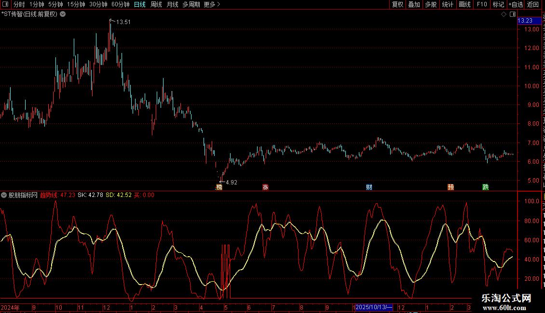
Task: Select the 30分钟 period
Action: tap(98, 4)
